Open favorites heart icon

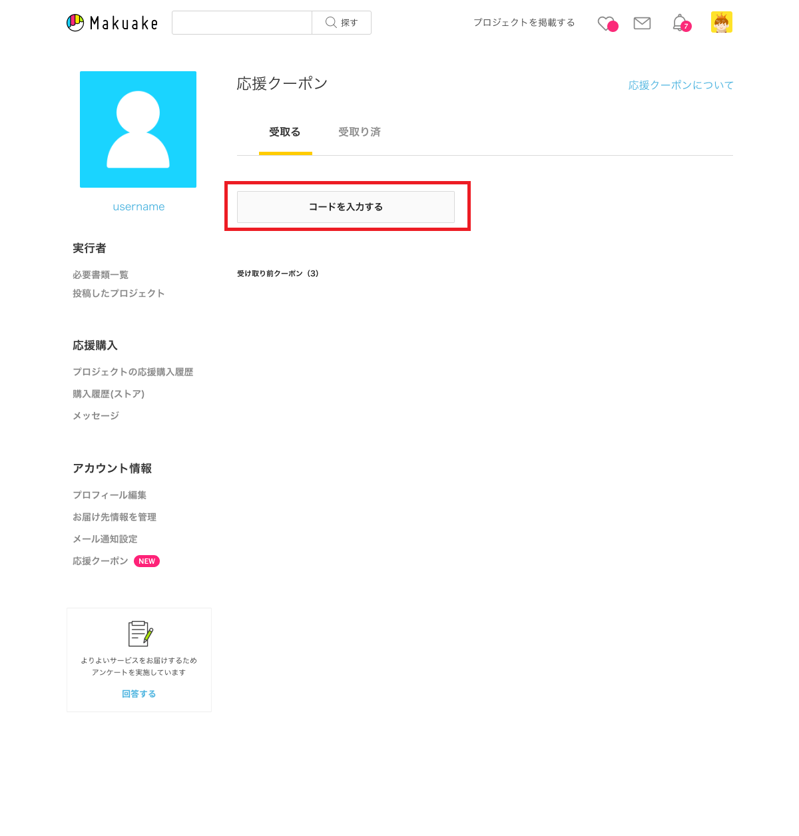(x=607, y=24)
